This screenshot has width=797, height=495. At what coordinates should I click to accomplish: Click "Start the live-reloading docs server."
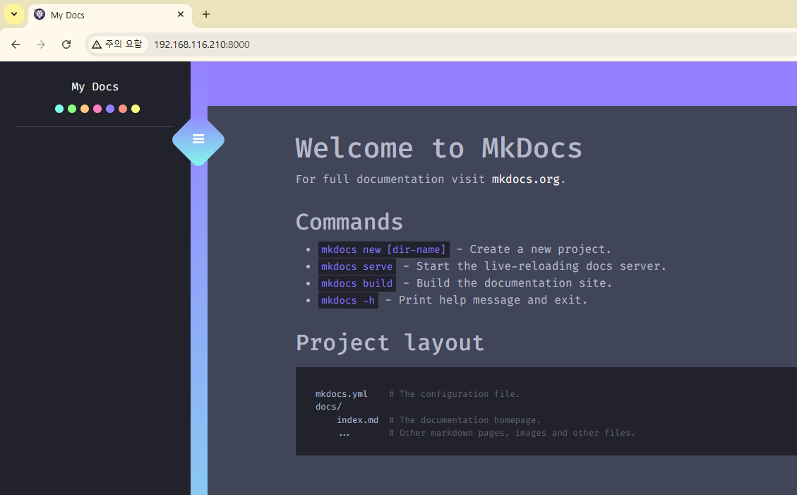click(541, 266)
